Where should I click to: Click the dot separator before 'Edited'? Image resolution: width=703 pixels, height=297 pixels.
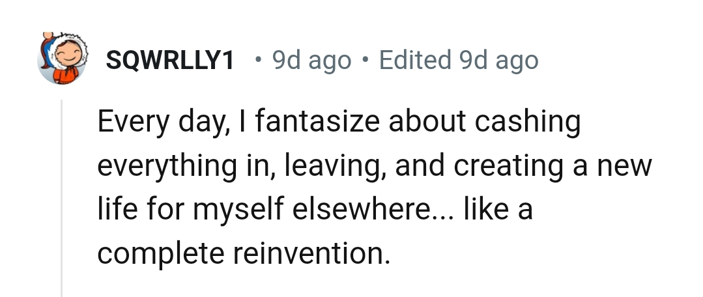point(364,61)
